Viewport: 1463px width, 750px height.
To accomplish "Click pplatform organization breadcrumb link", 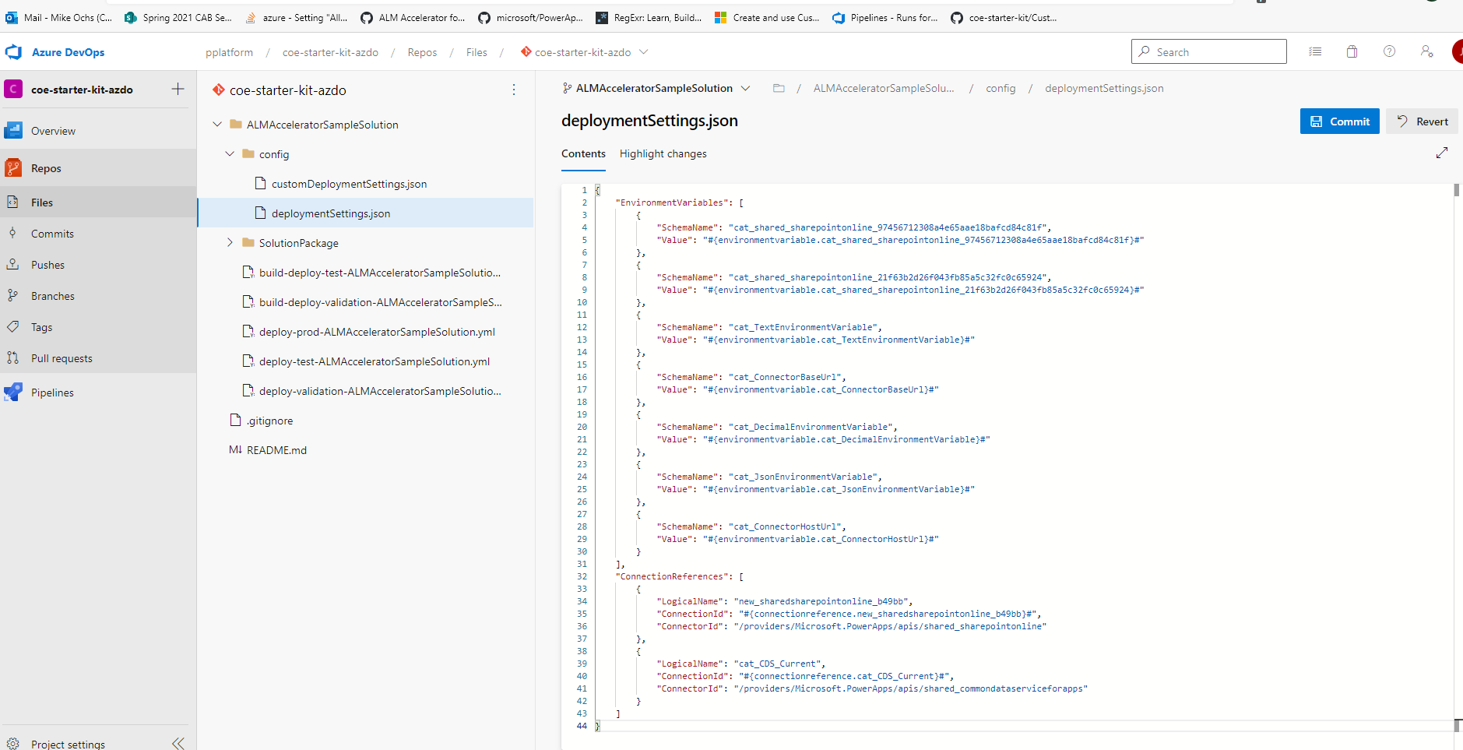I will click(229, 52).
